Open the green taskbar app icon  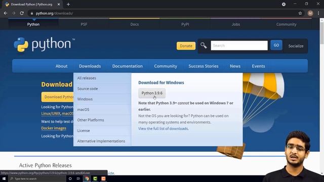pos(95,178)
